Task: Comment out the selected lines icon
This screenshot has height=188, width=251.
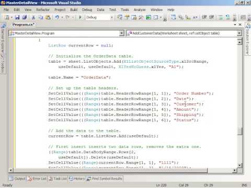Action: point(220,17)
